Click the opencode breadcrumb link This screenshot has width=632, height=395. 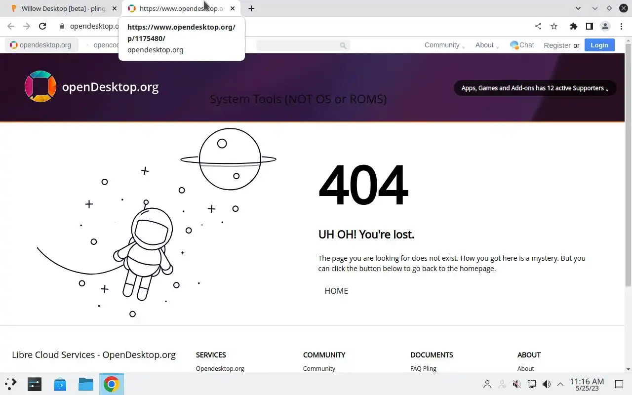[x=106, y=45]
